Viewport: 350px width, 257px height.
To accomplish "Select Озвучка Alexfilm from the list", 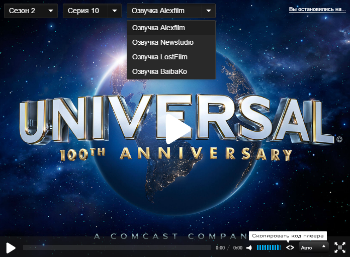I will click(171, 28).
